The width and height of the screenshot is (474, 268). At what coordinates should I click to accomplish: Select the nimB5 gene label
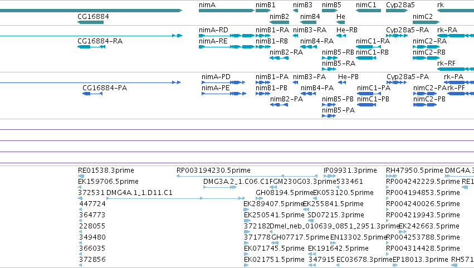point(331,5)
